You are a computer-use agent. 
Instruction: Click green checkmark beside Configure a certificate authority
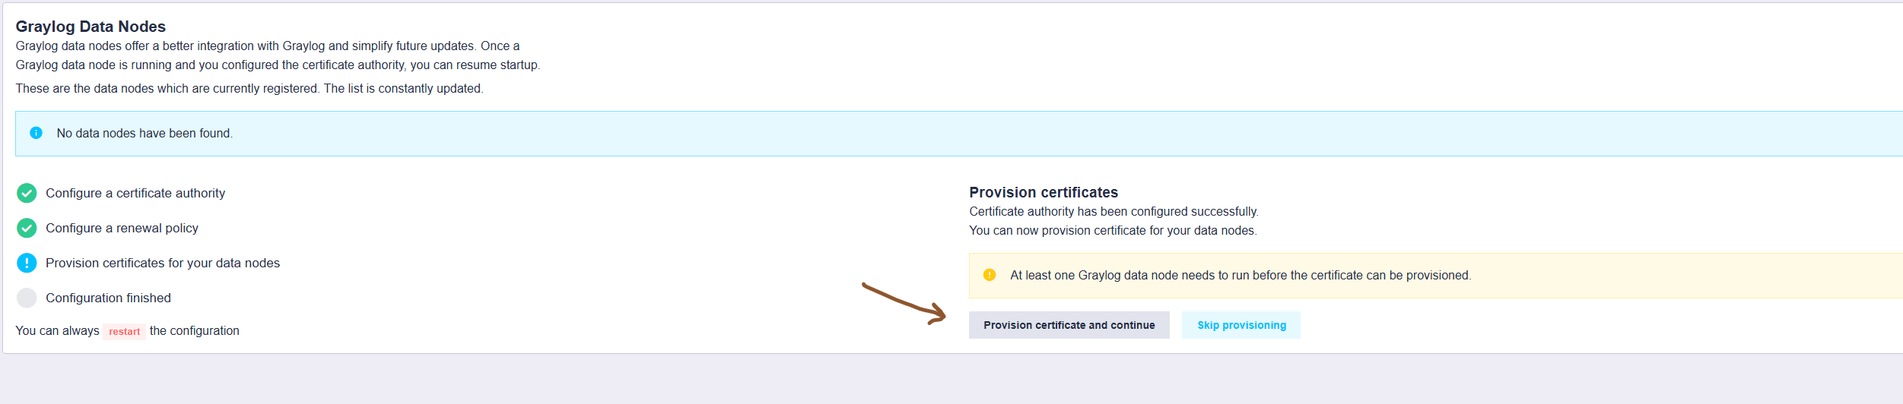tap(27, 193)
